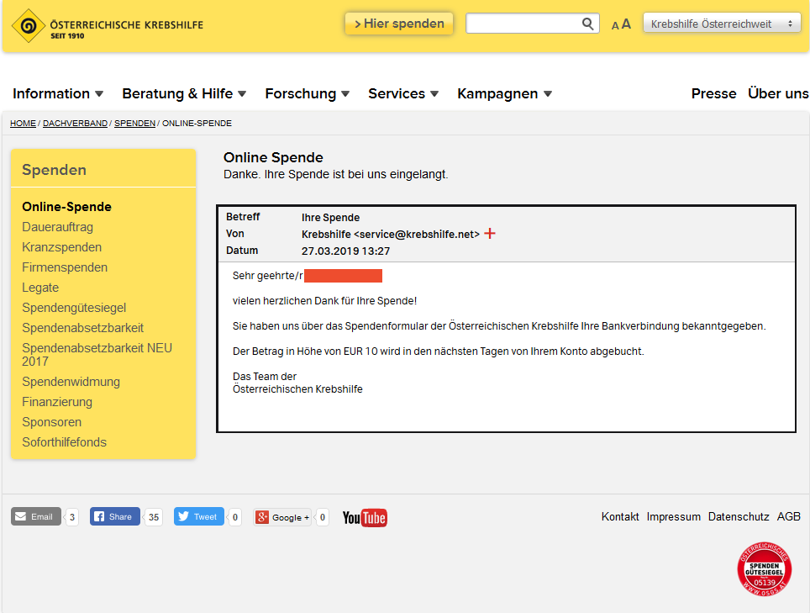Screen dimensions: 810x613
Task: Click the small A font size icon
Action: 615,26
